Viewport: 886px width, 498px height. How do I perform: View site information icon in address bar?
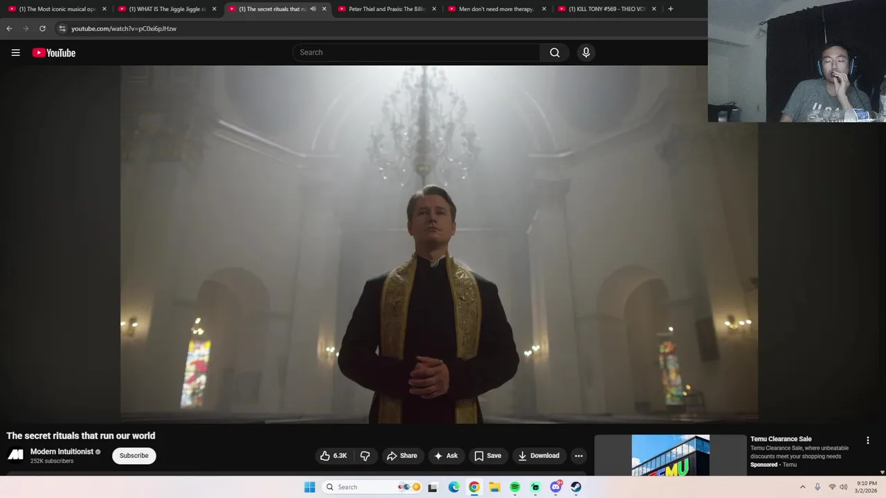click(x=62, y=28)
